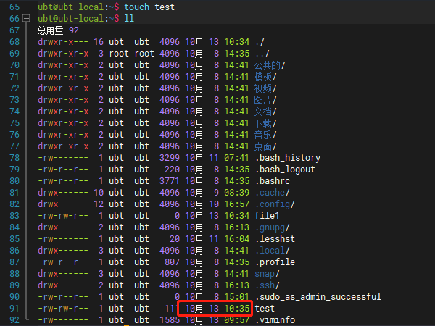Click the .cache/ directory name
The image size is (435, 326).
[273, 193]
